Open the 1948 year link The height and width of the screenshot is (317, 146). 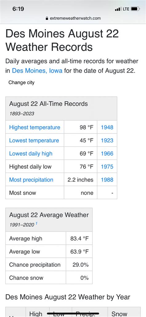point(107,127)
